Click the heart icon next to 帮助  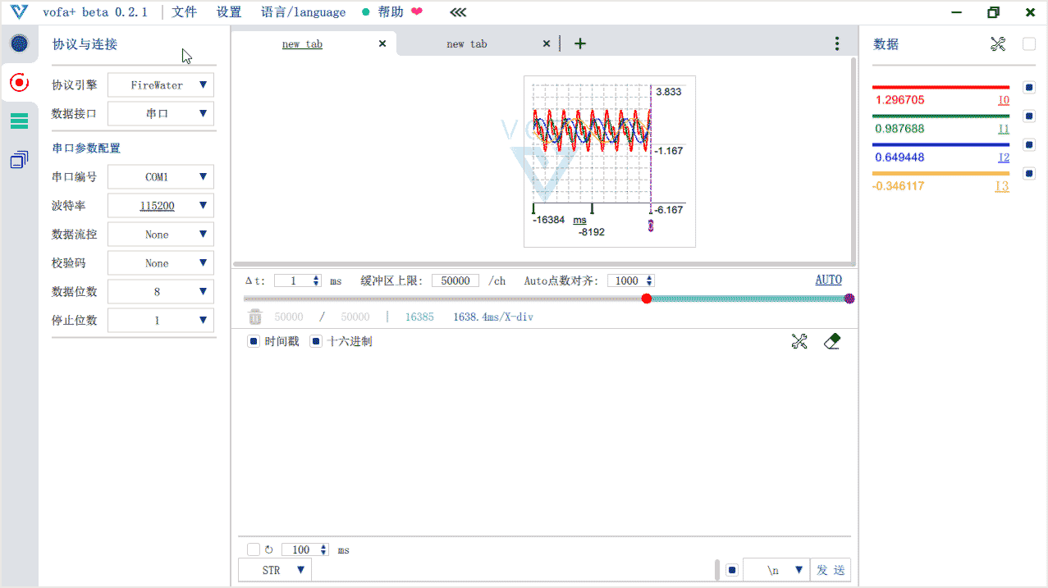pyautogui.click(x=417, y=12)
